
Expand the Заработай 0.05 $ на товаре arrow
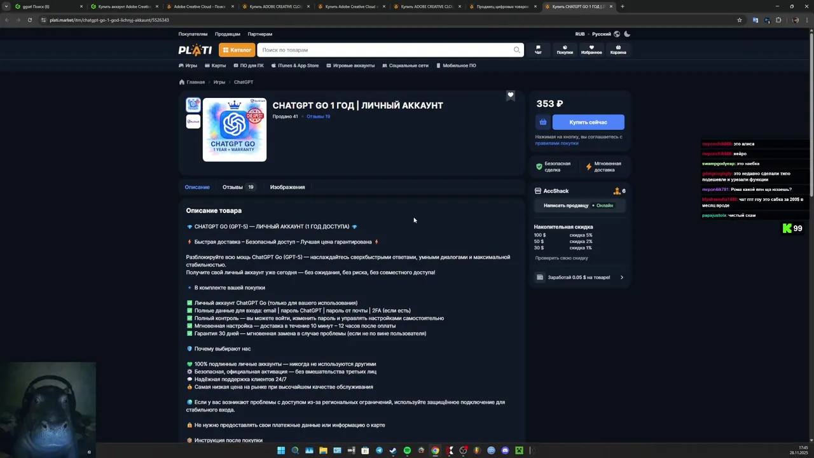click(622, 277)
